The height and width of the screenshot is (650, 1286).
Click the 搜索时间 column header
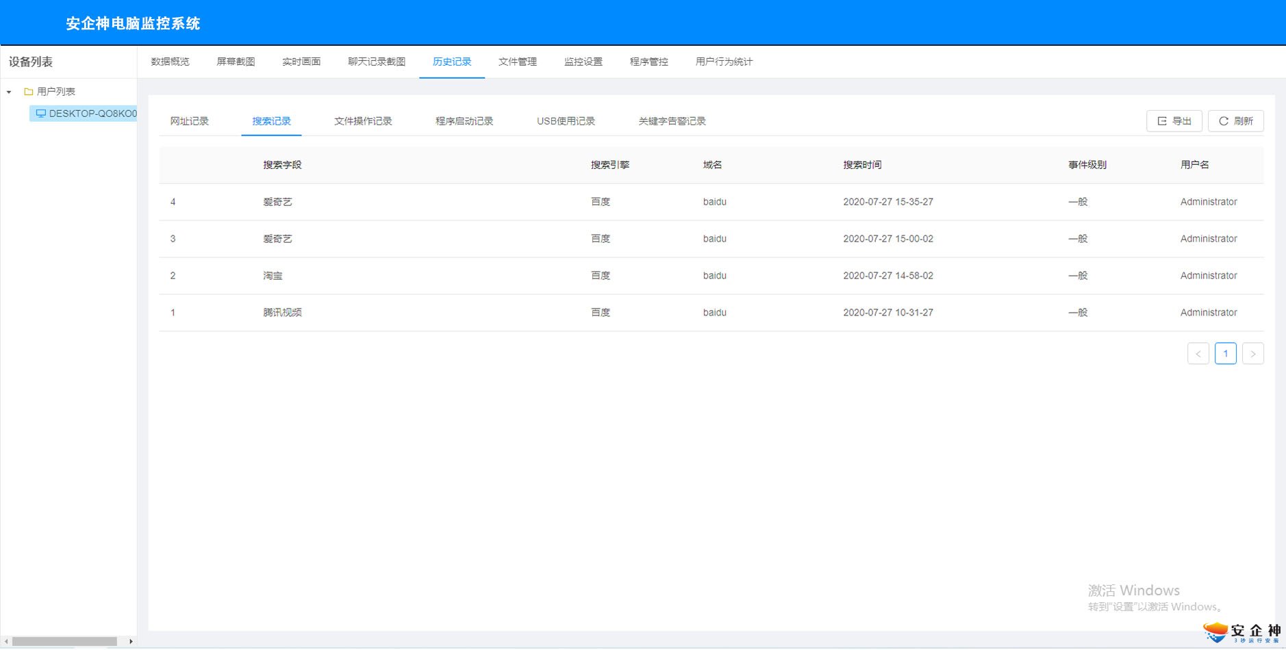863,165
